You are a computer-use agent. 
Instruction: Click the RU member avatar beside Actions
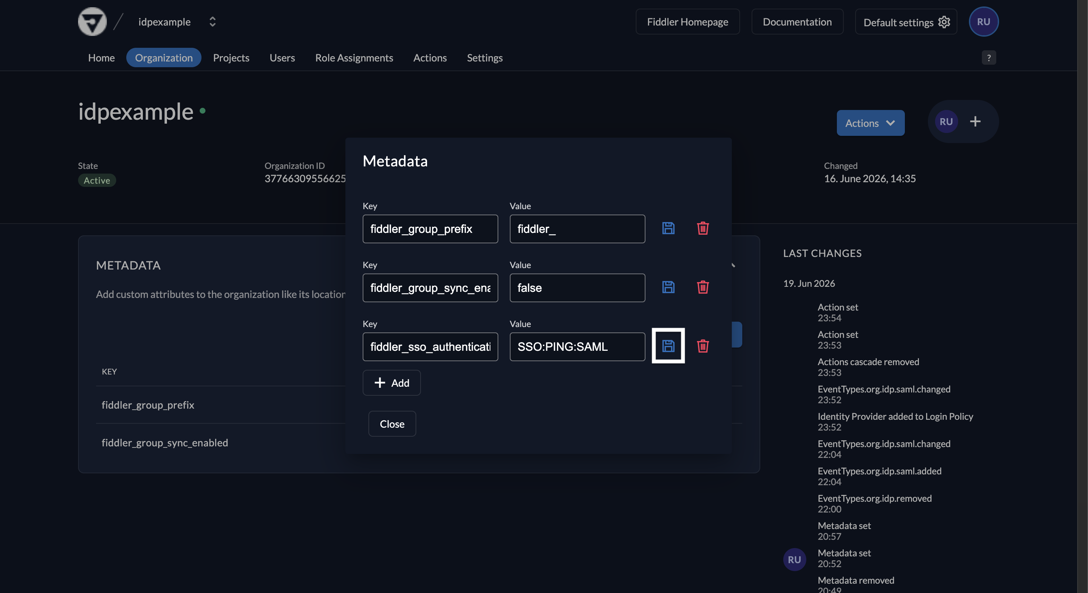click(946, 121)
